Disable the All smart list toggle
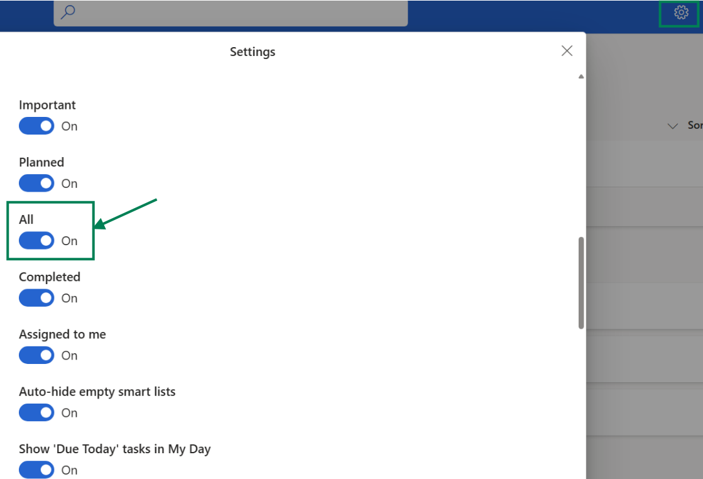The height and width of the screenshot is (479, 703). tap(36, 241)
